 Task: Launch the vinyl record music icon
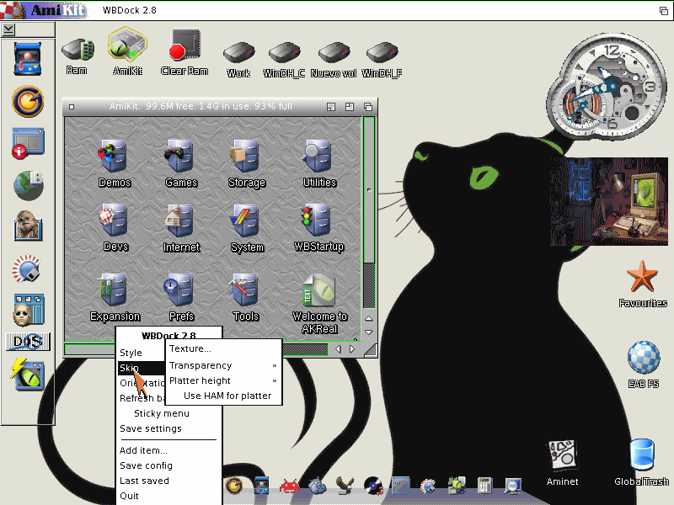tap(373, 486)
